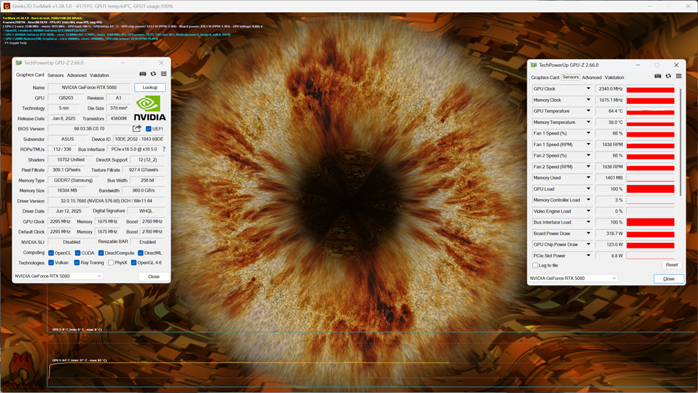Image resolution: width=698 pixels, height=393 pixels.
Task: Enable Log to file checkbox
Action: tap(535, 266)
